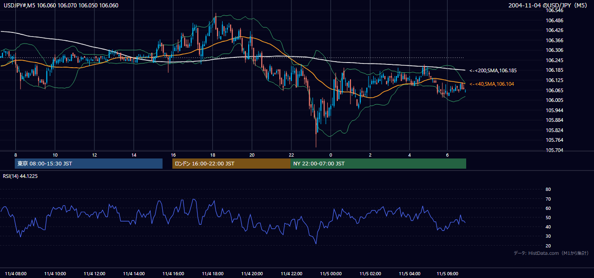Click the 11/5 02:00 date label
This screenshot has width=594, height=278.
tap(370, 273)
